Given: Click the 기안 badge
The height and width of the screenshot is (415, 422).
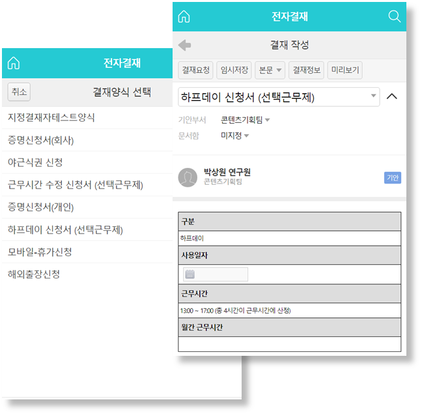Looking at the screenshot, I should (x=393, y=178).
